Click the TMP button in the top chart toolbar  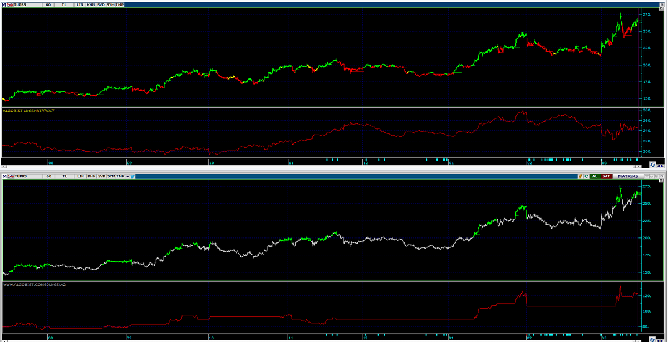[x=120, y=4]
